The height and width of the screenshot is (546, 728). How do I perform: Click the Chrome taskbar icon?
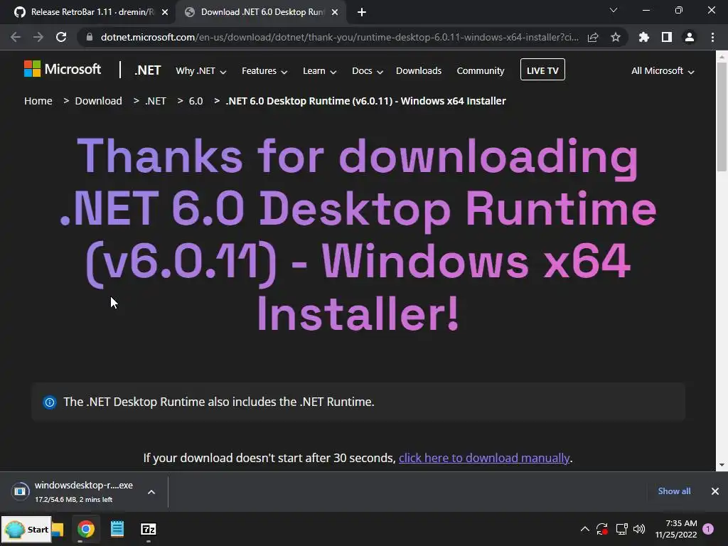coord(86,529)
